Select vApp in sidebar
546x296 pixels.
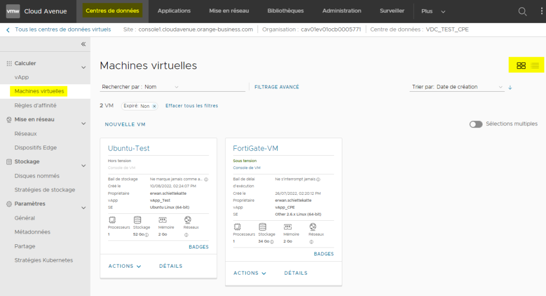(x=21, y=77)
